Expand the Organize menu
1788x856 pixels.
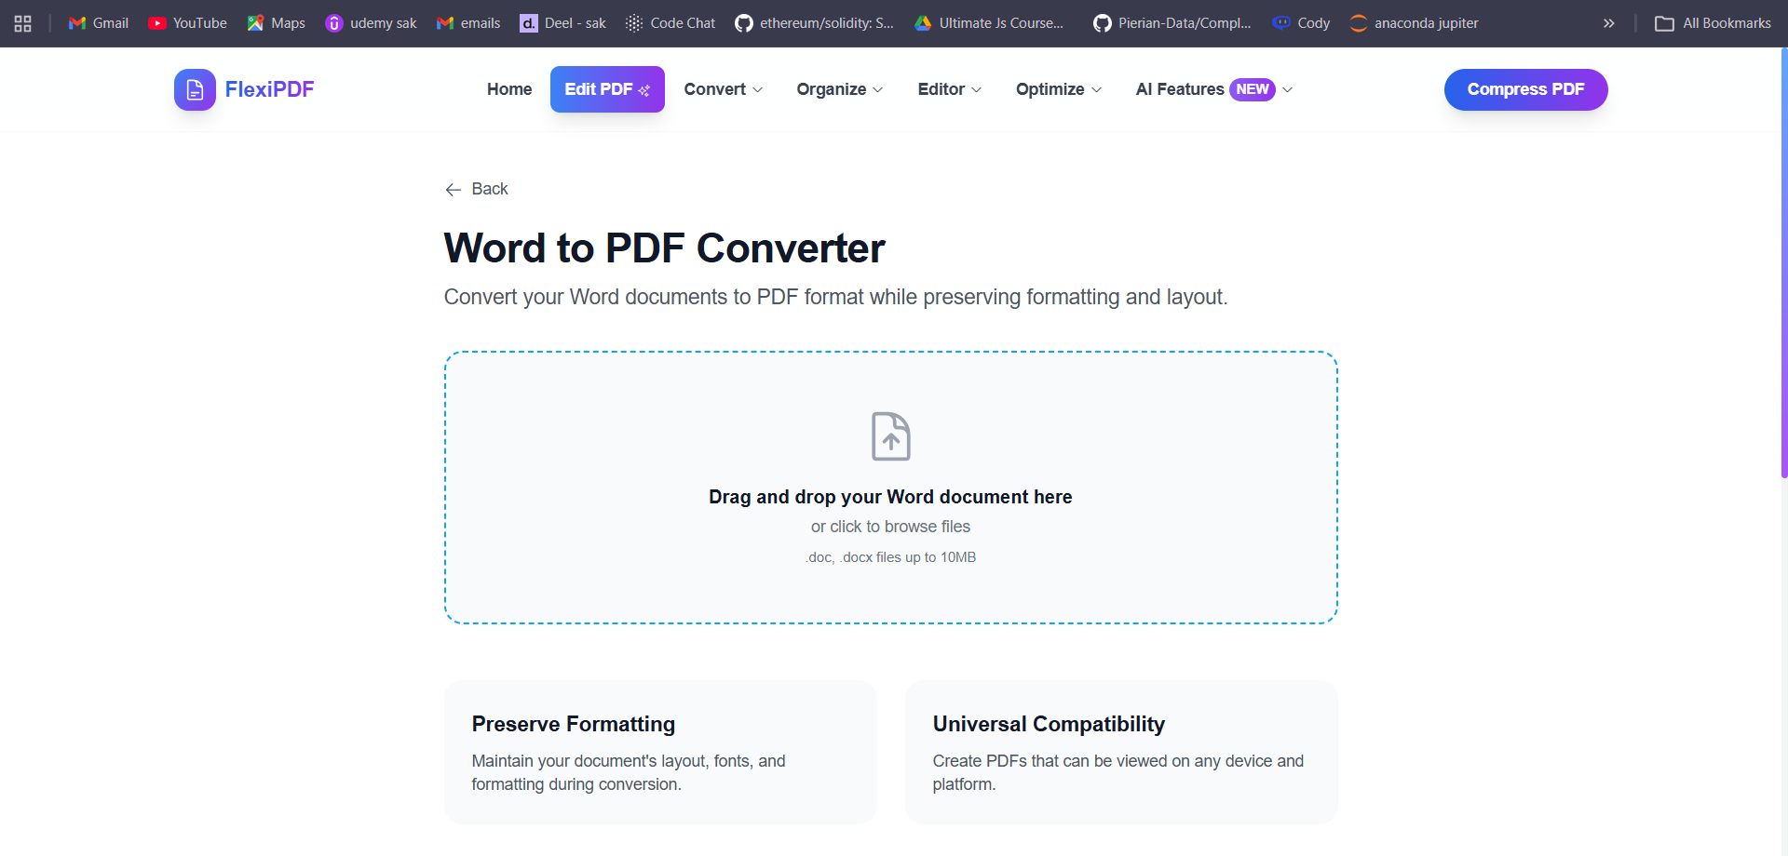(839, 89)
